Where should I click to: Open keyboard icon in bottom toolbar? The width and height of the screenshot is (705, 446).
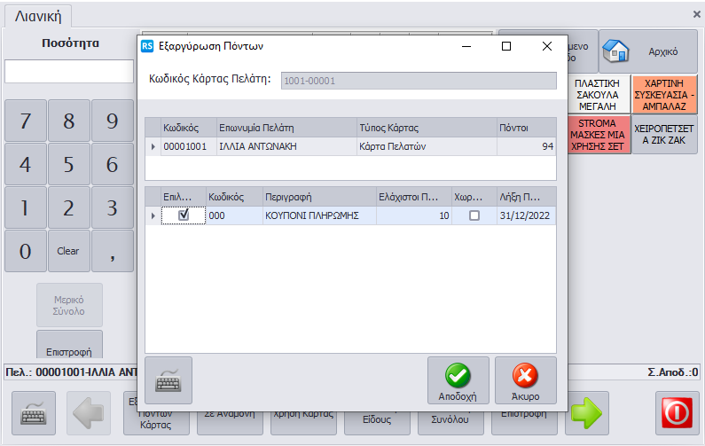coord(34,413)
